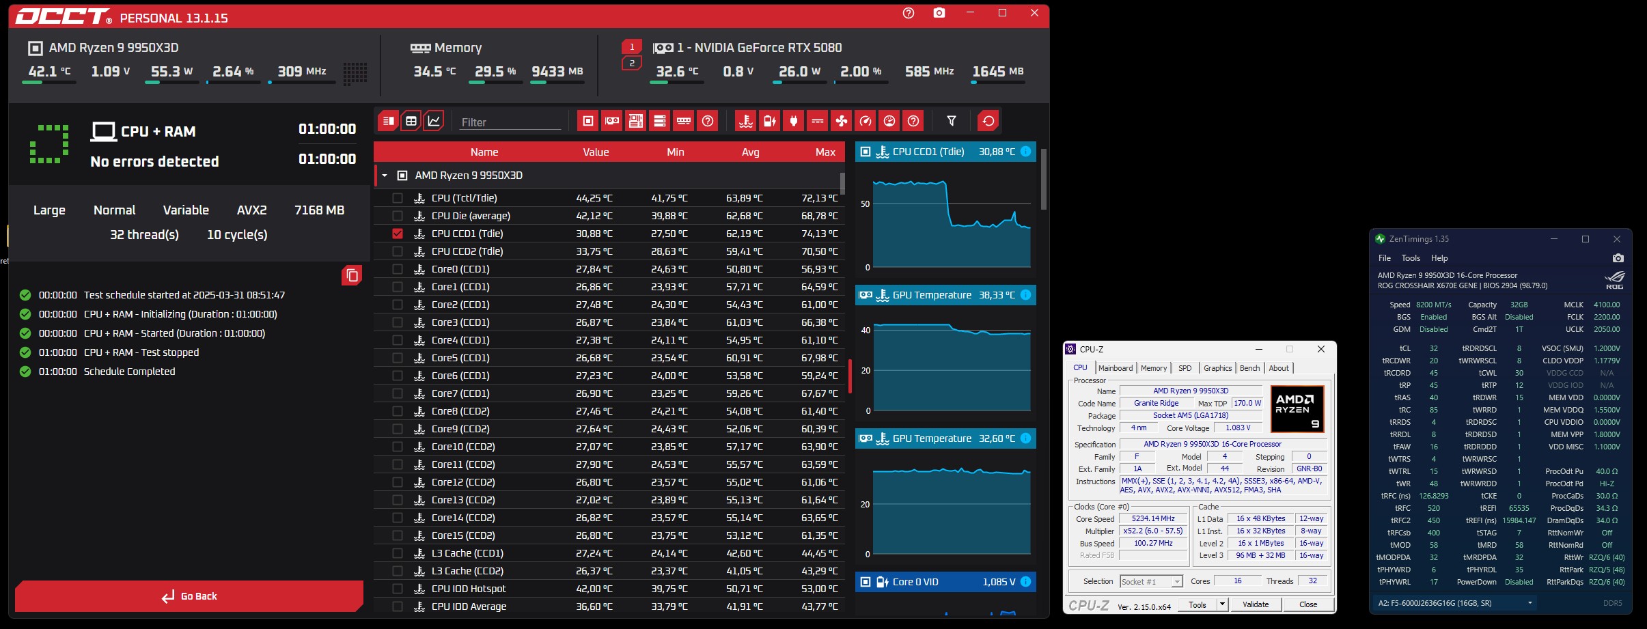
Task: Select GPU 2 in the OCCT header
Action: pos(632,63)
